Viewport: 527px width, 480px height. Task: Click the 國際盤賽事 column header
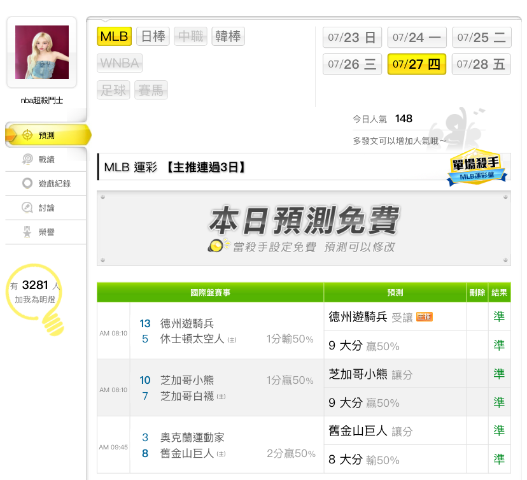click(211, 292)
